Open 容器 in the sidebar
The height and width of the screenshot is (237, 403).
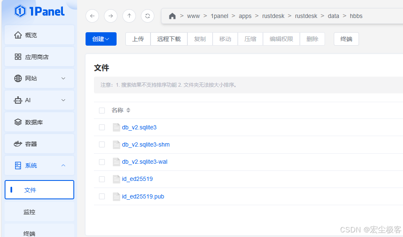point(39,144)
